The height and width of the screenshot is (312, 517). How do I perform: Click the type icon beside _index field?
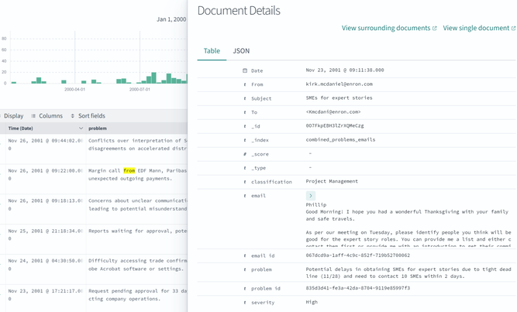[245, 140]
